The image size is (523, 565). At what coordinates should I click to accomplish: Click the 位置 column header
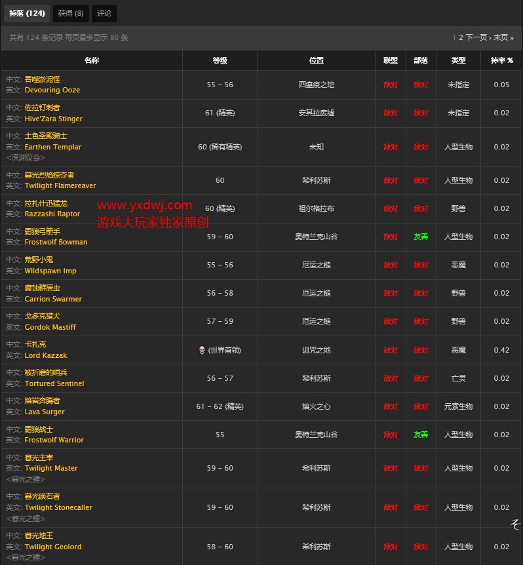[x=316, y=60]
